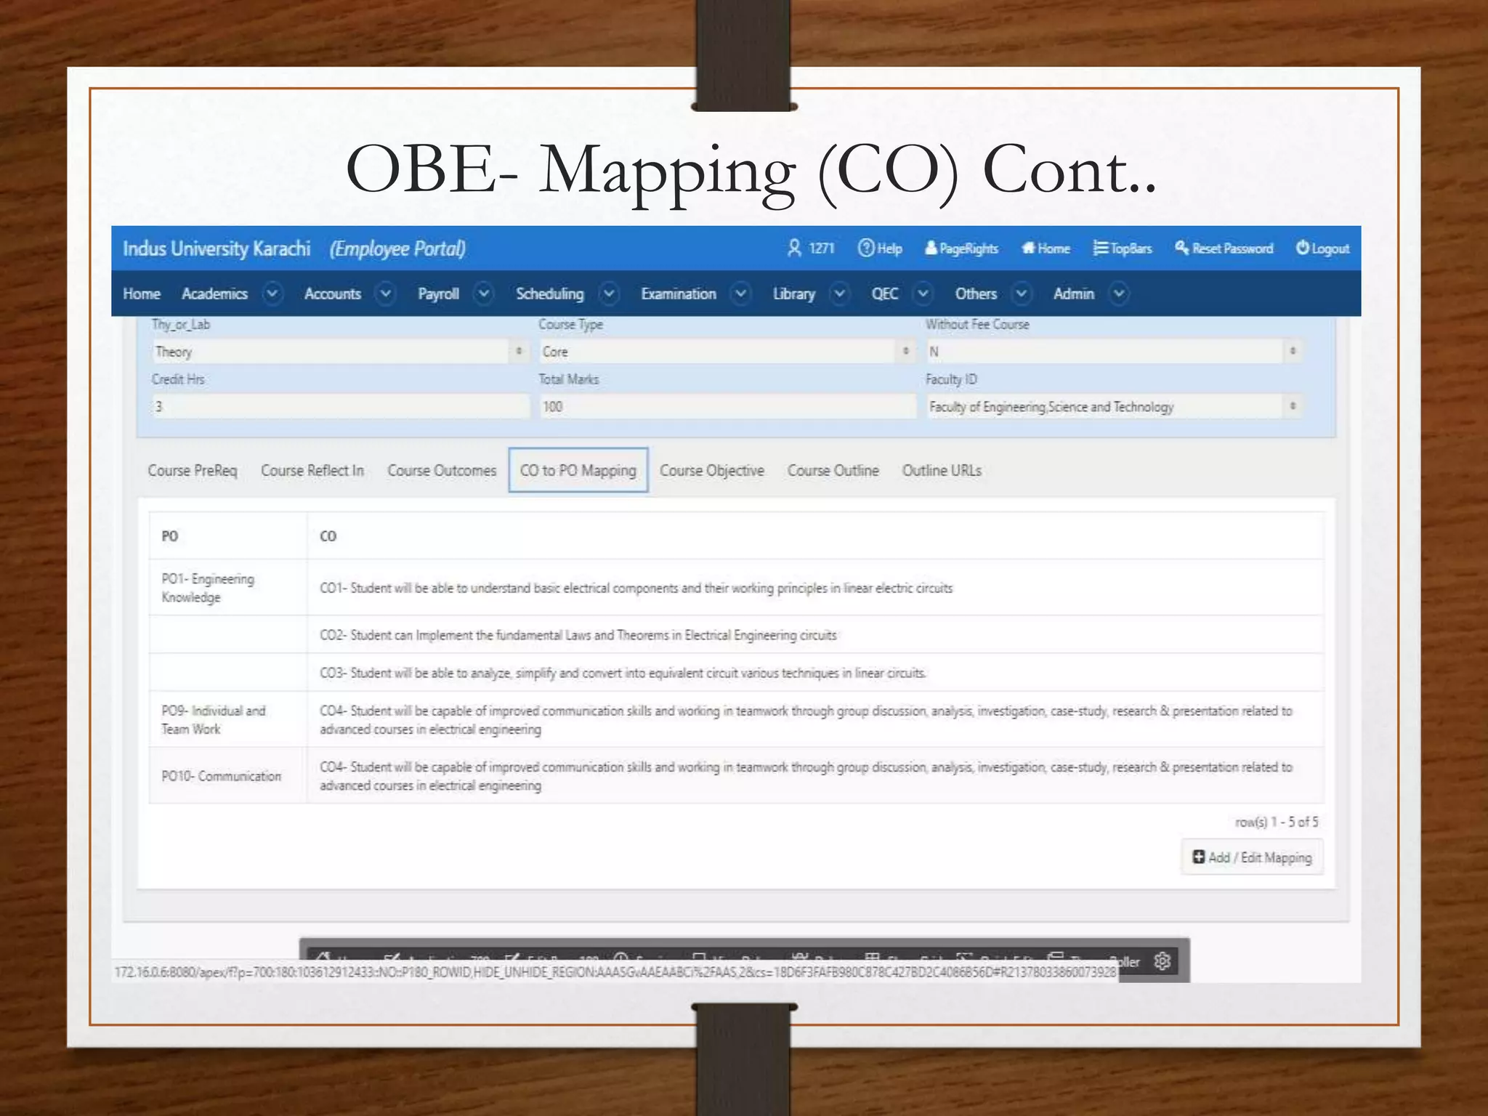Click Home in the navigation bar
The height and width of the screenshot is (1116, 1488).
pos(142,294)
